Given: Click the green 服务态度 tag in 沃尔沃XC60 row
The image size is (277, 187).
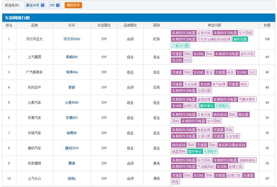Looking at the screenshot, I should coord(240,39).
